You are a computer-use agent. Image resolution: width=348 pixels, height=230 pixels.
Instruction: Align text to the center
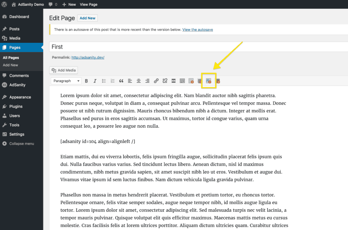[x=138, y=81]
